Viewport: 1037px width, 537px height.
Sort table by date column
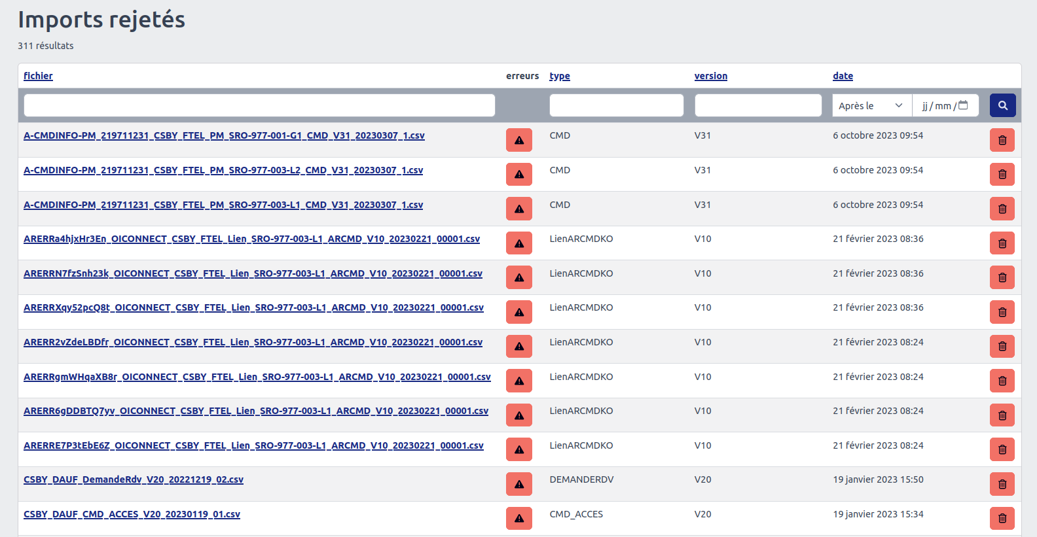pos(843,76)
